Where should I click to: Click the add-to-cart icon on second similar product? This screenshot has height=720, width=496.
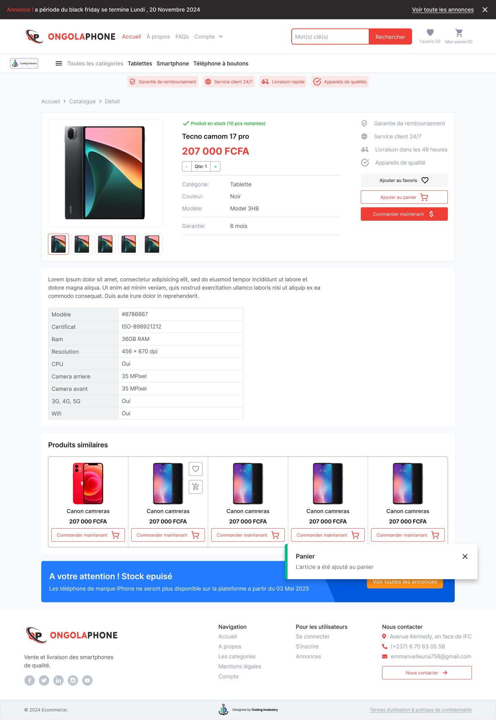196,487
